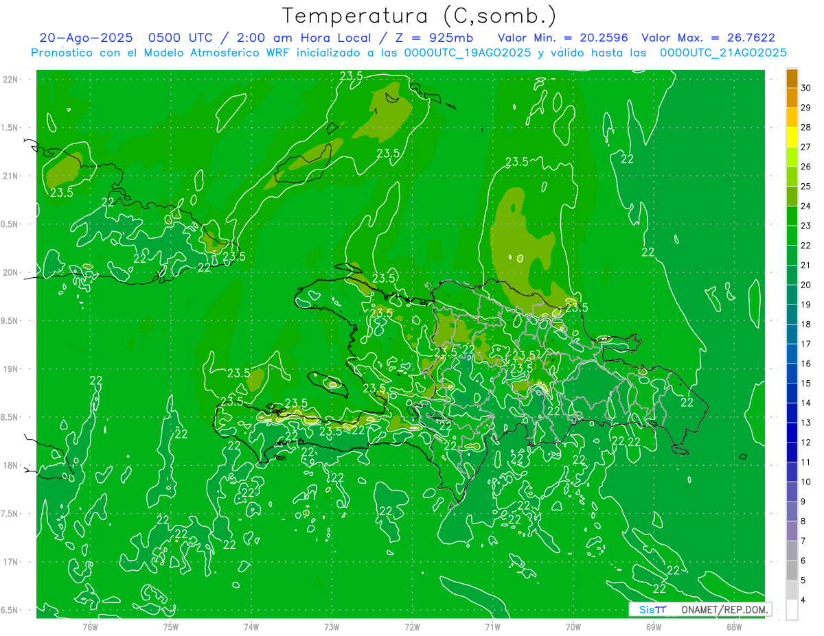
Task: Click the '30' value on the color scale
Action: [805, 88]
